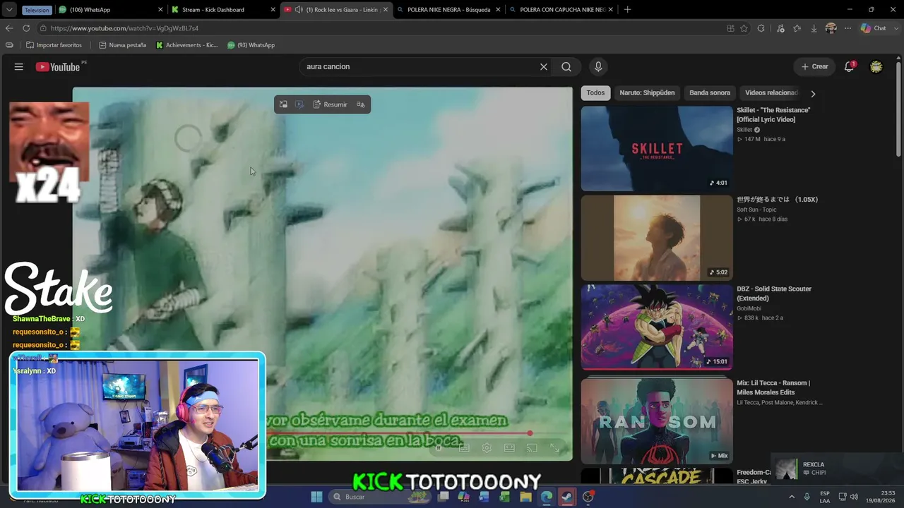The image size is (904, 508).
Task: Open a new browser tab
Action: click(627, 10)
